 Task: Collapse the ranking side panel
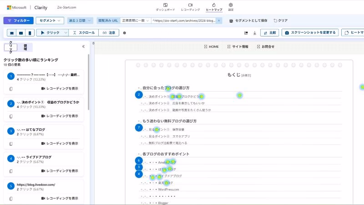coord(83,46)
